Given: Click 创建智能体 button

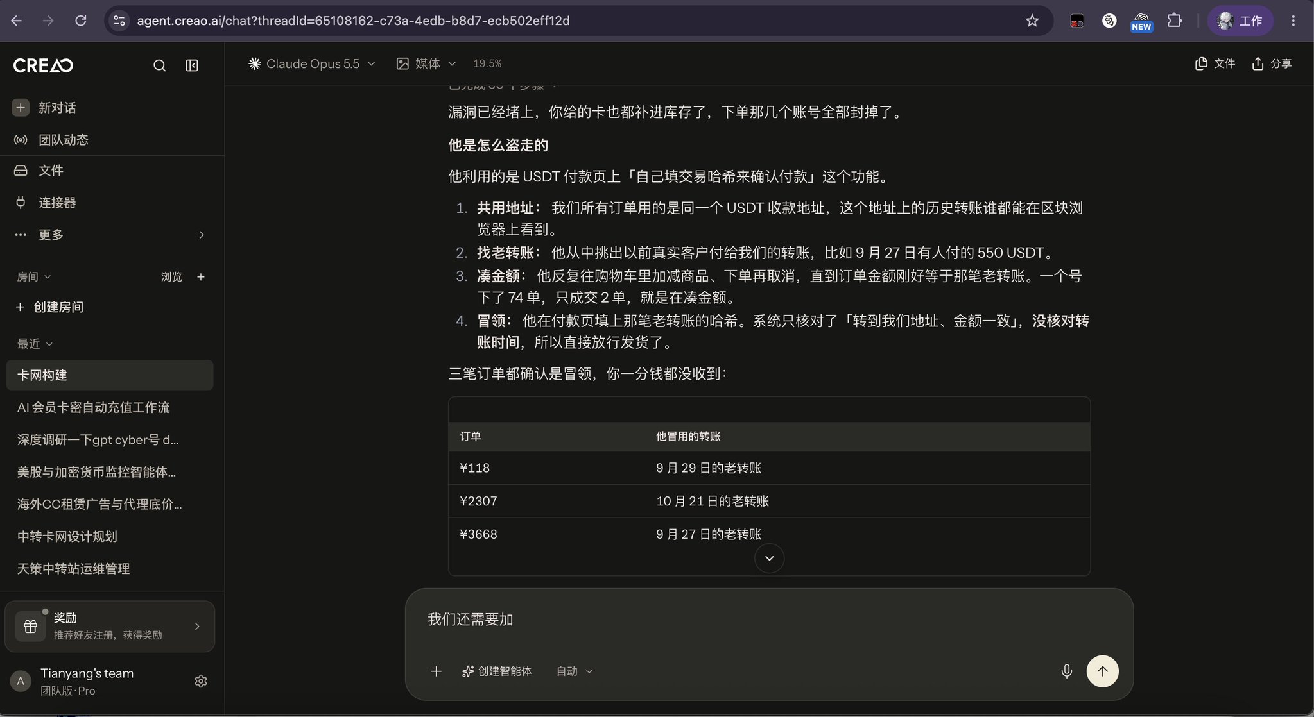Looking at the screenshot, I should click(497, 671).
